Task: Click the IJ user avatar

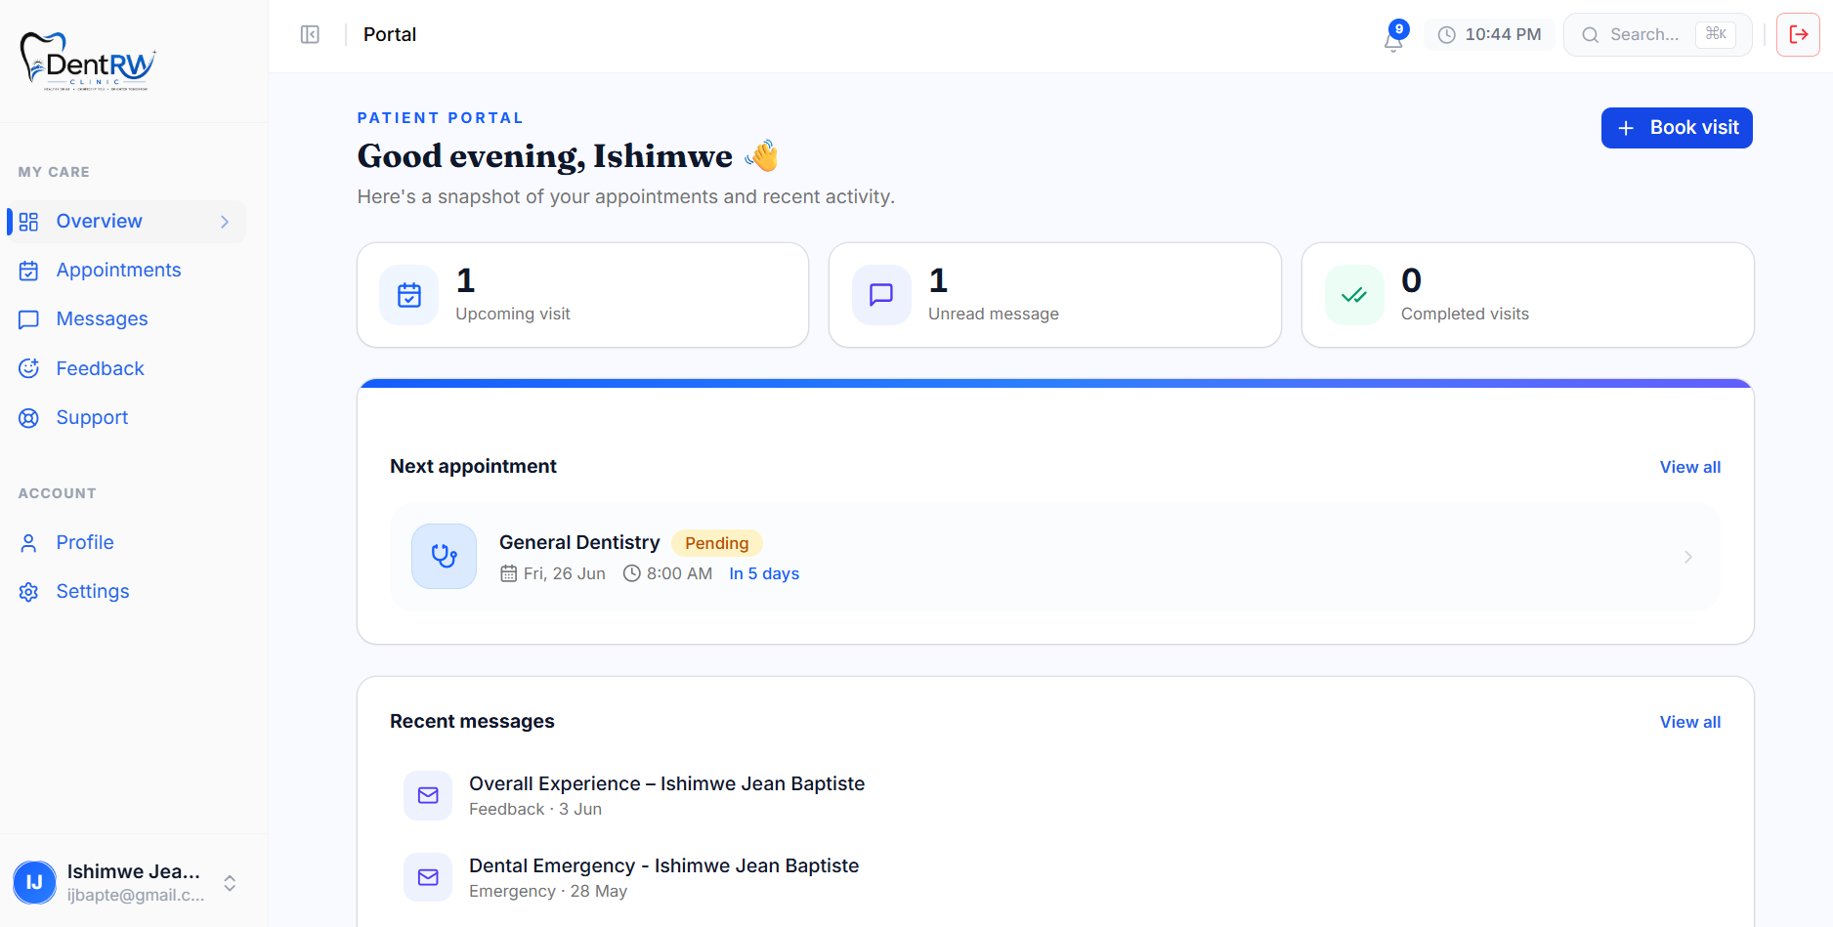Action: 35,883
